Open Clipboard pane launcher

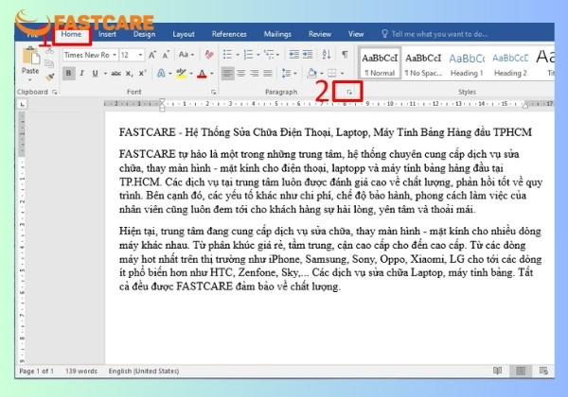pyautogui.click(x=54, y=93)
